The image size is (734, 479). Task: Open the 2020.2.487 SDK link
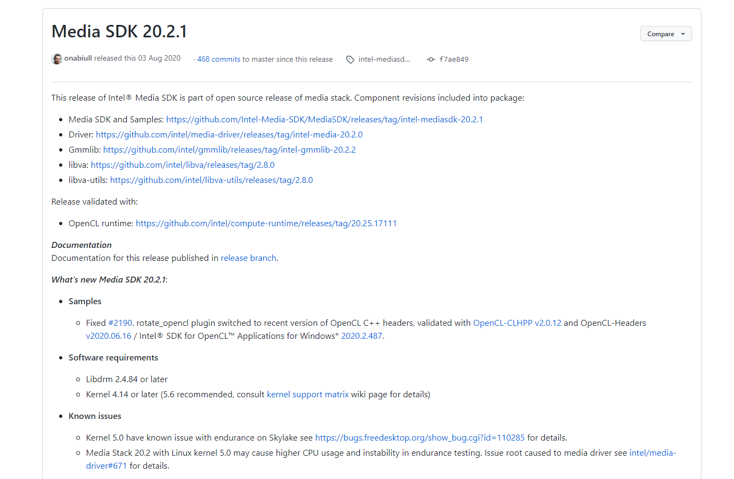362,336
